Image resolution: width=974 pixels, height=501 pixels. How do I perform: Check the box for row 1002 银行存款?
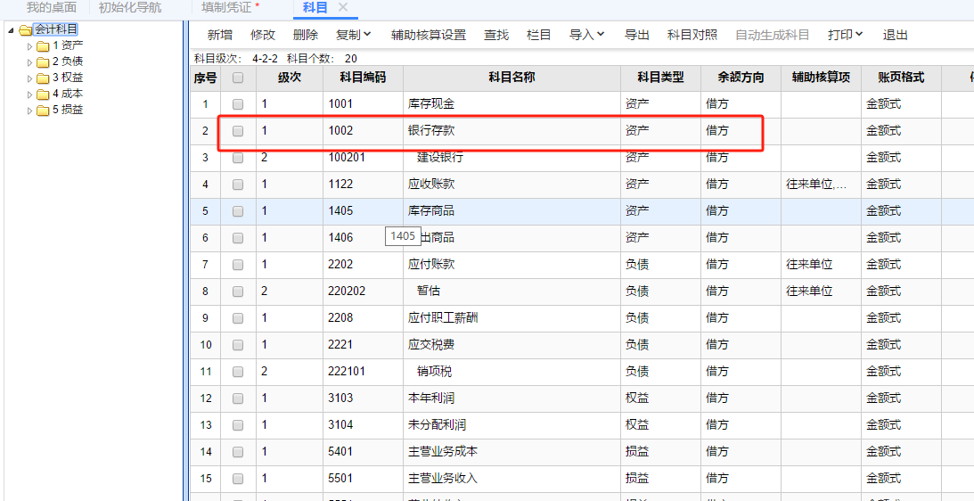(x=238, y=131)
